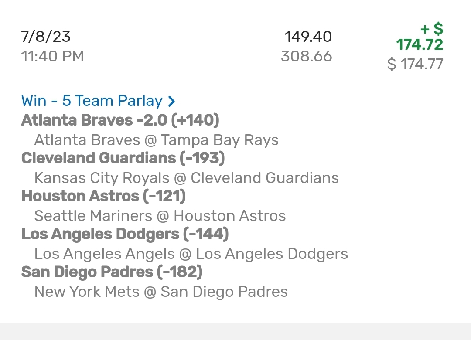Click the Atlanta Braves @ Tampa Bay Rays matchup
This screenshot has height=340, width=471.
coord(156,140)
